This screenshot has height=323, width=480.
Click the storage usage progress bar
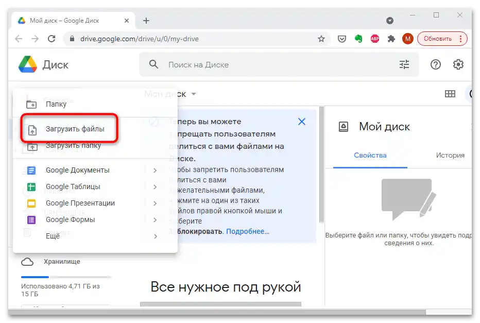coord(66,277)
